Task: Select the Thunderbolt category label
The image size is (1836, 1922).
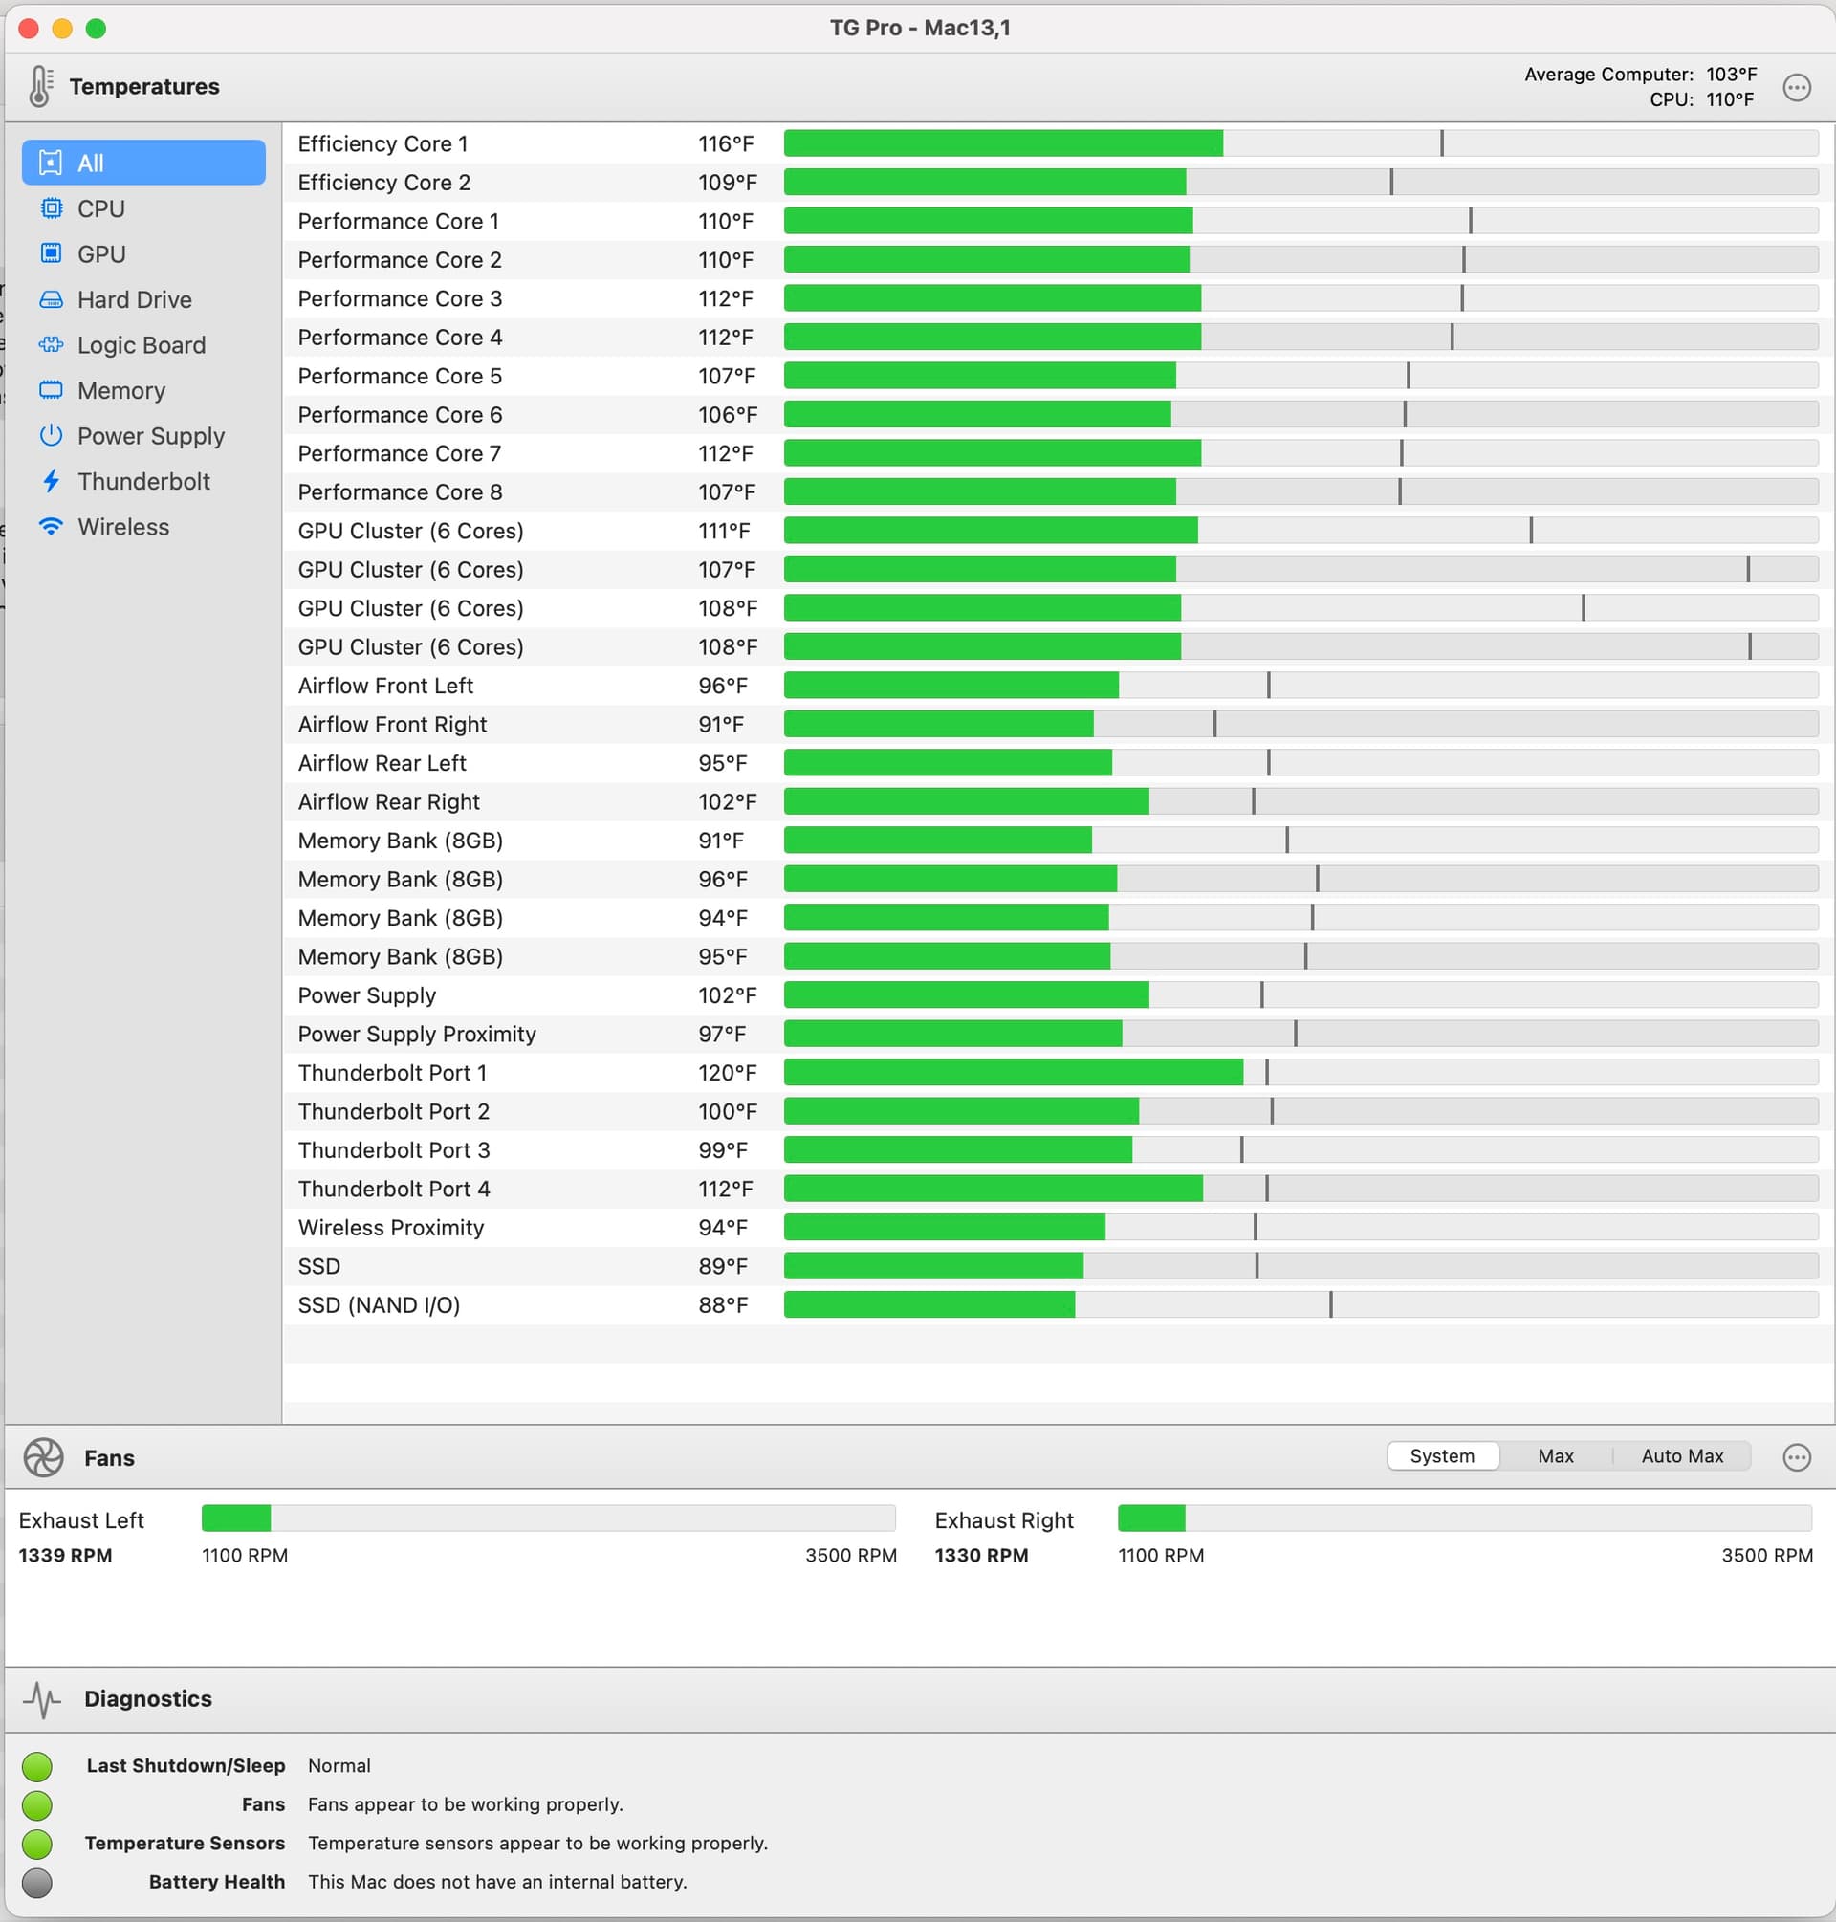Action: (143, 482)
